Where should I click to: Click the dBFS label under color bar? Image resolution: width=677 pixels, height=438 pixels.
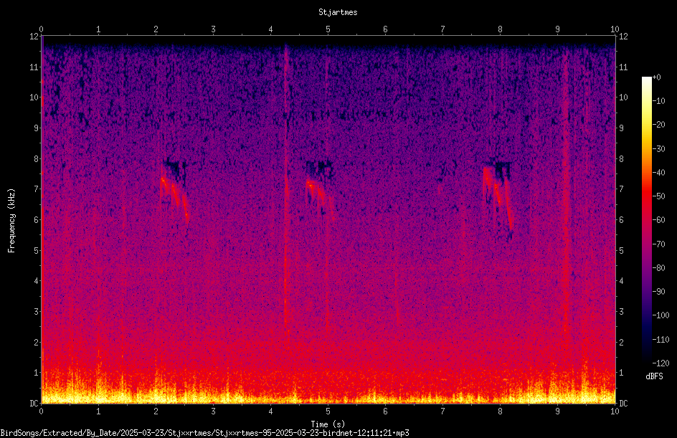tap(654, 376)
